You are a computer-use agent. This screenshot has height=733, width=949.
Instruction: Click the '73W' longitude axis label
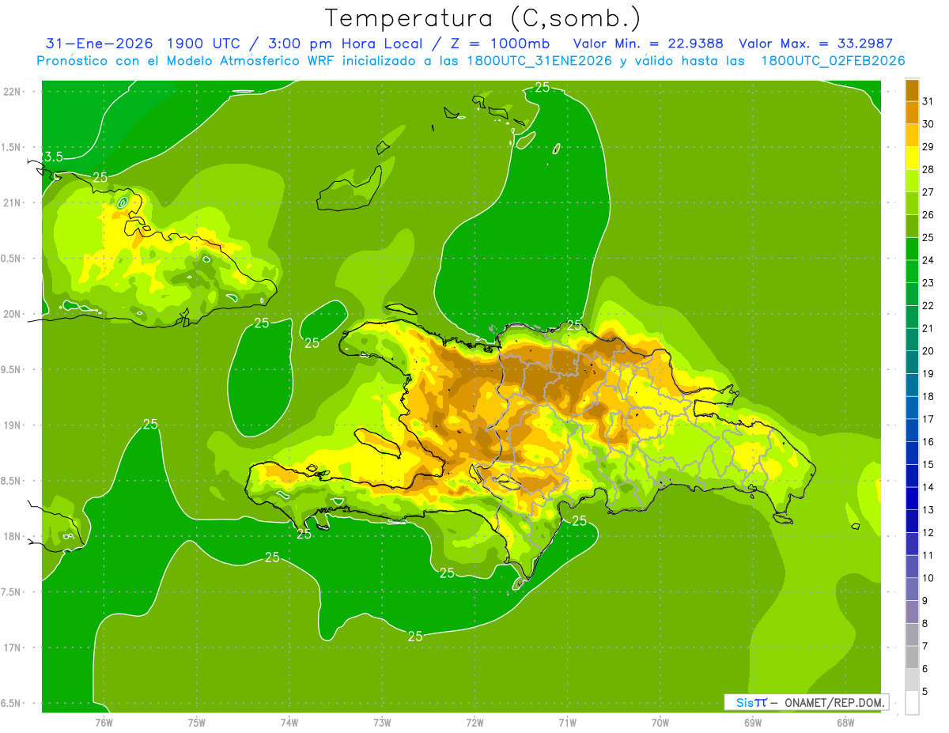pos(382,723)
